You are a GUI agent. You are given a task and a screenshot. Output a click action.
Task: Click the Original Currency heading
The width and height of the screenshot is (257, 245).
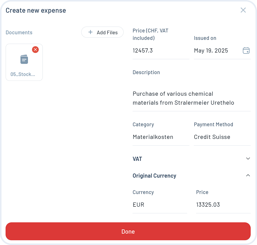(x=154, y=176)
